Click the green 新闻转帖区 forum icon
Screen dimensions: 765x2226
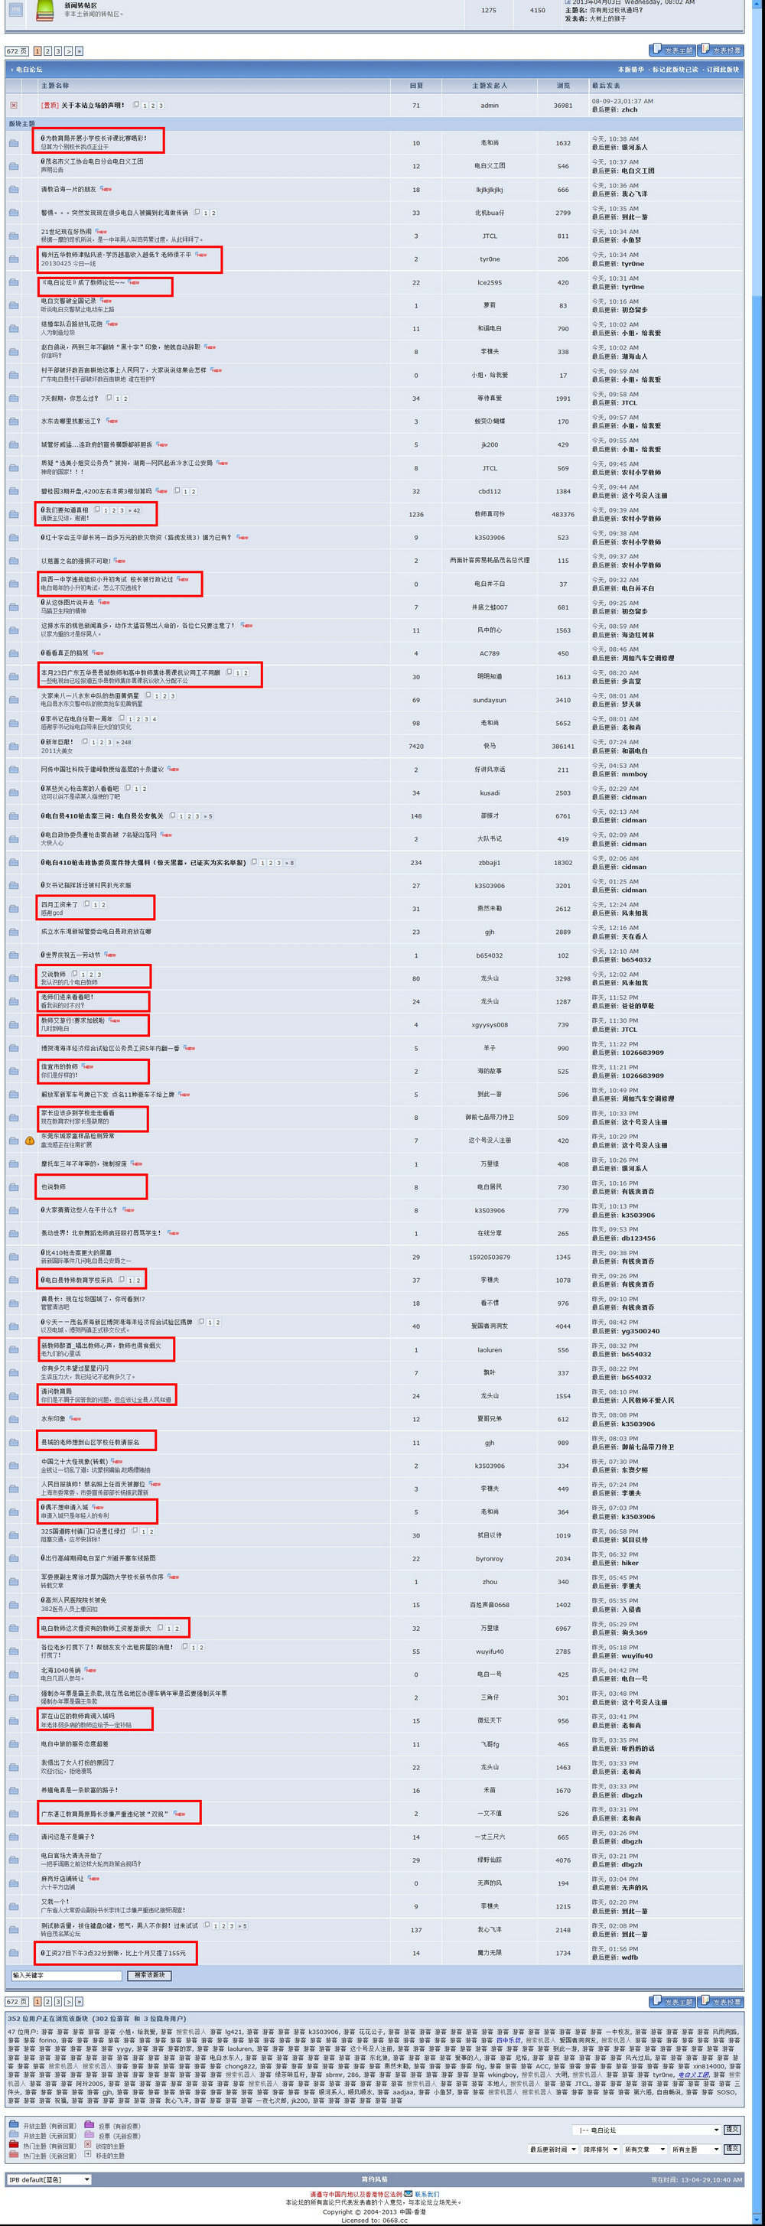(44, 11)
